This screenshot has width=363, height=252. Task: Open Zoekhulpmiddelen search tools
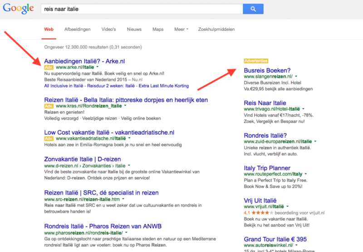[x=216, y=29]
